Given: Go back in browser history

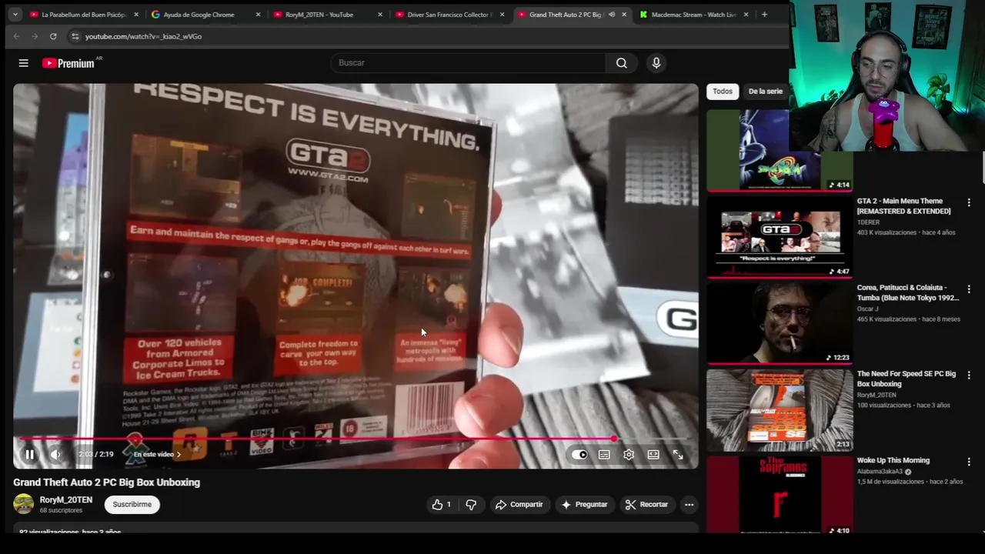Looking at the screenshot, I should (x=16, y=36).
